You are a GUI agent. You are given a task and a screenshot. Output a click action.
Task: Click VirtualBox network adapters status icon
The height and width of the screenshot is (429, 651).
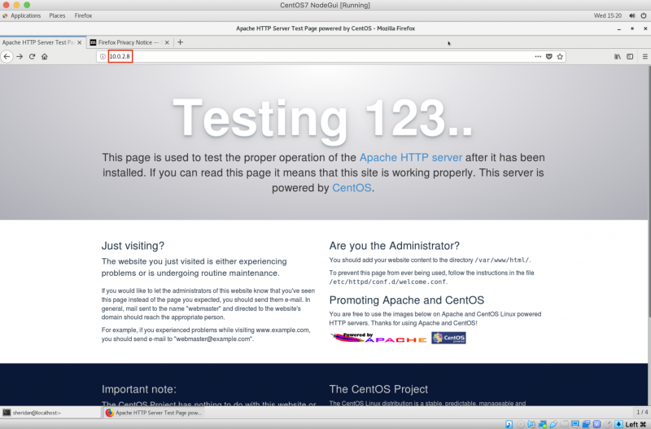[543, 424]
